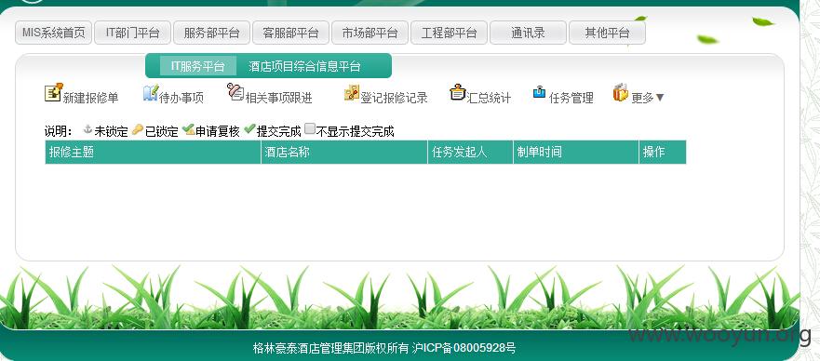The image size is (820, 361).
Task: Go to 市场部平台 tab
Action: point(370,33)
